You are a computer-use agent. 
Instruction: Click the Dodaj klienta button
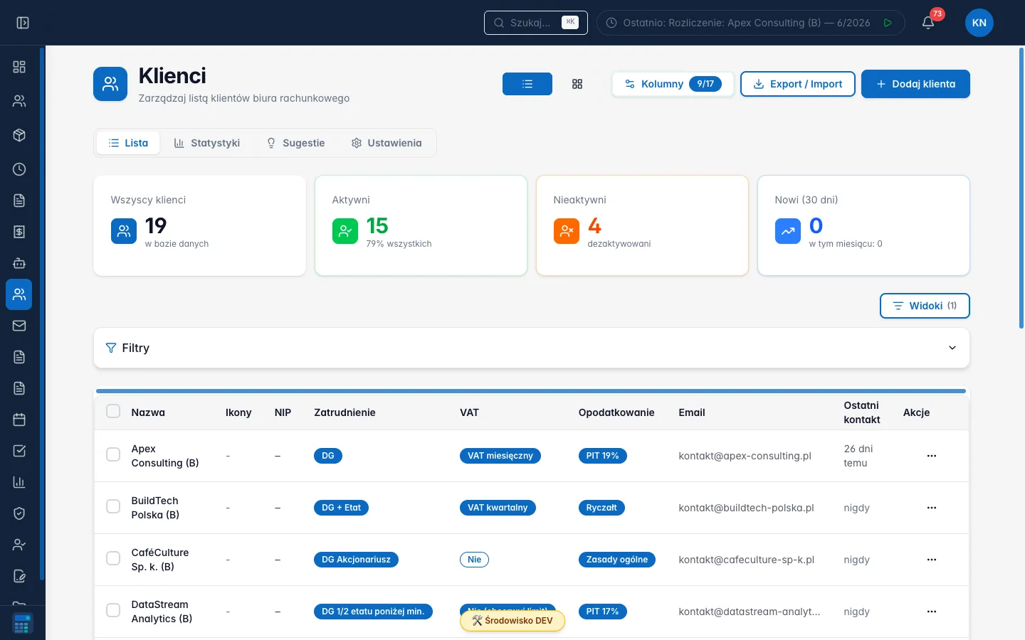pyautogui.click(x=915, y=84)
